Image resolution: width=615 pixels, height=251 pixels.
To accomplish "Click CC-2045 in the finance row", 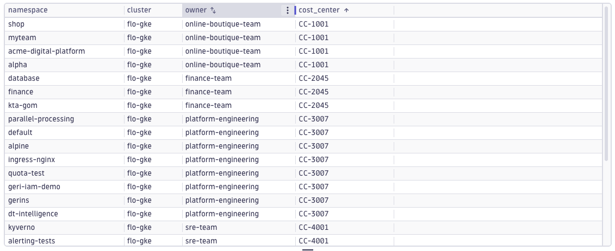I will tap(313, 92).
